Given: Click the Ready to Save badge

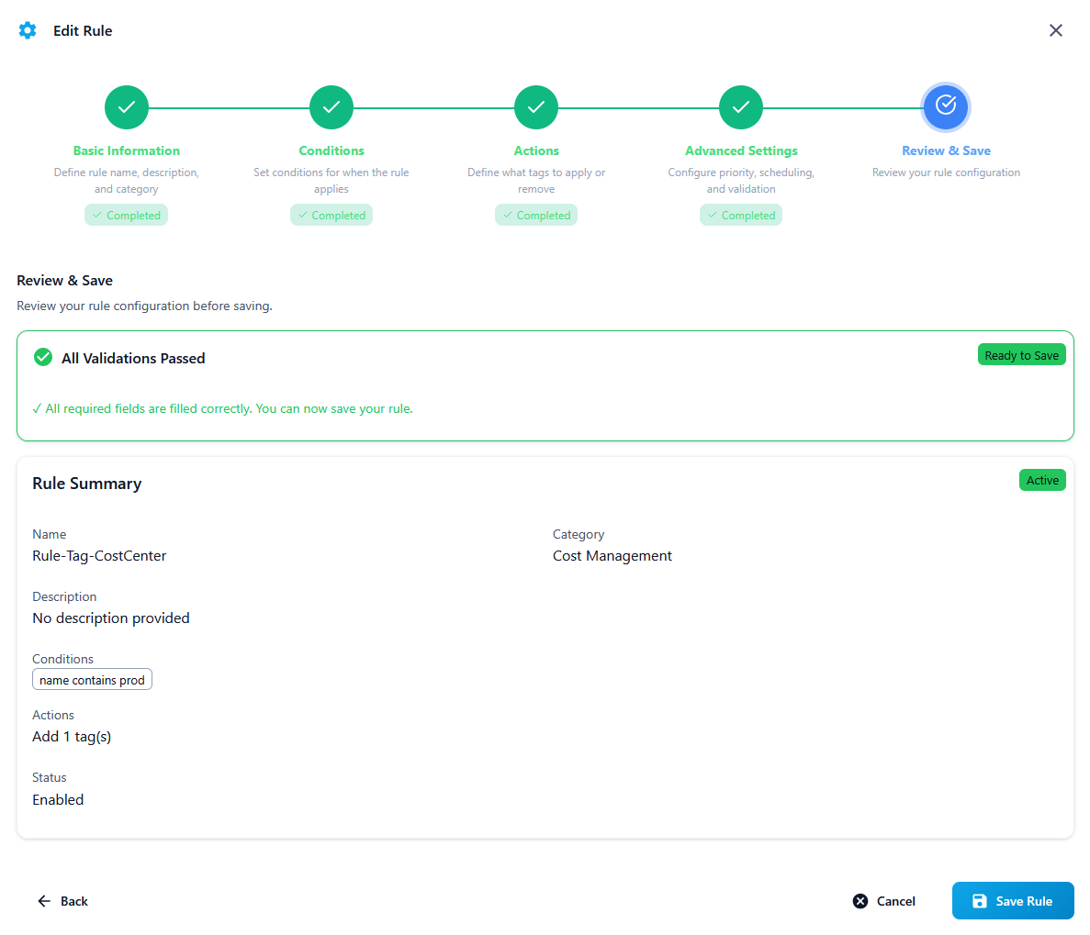Looking at the screenshot, I should (x=1021, y=354).
